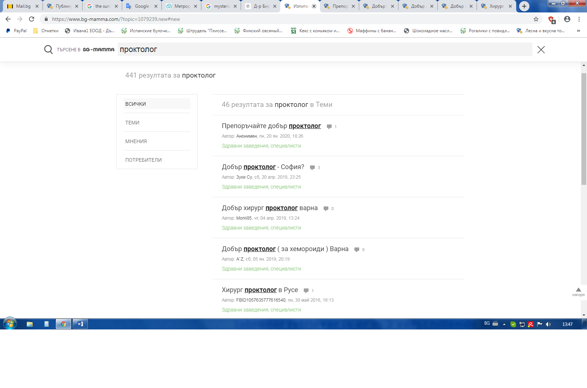Viewport: 587px width, 388px height.
Task: Select the МНЕНИЯ filter
Action: (136, 141)
